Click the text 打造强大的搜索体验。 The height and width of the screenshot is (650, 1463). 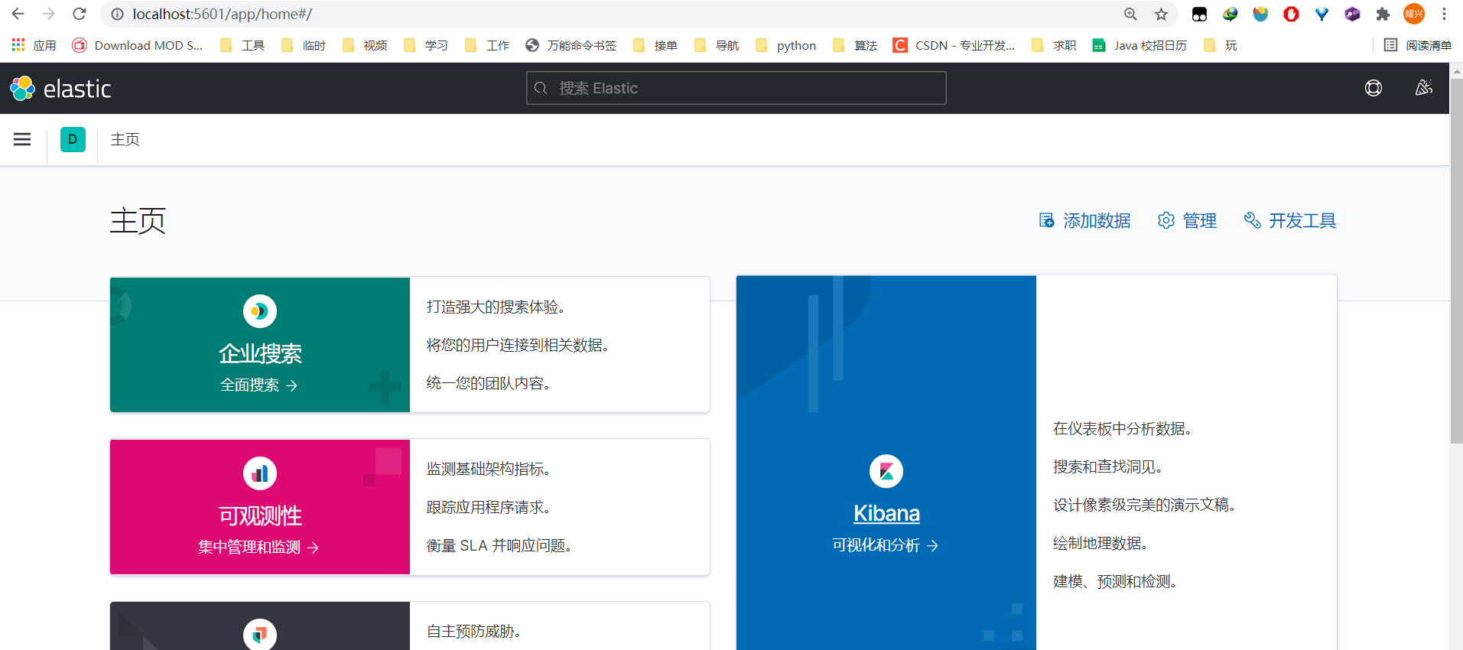pyautogui.click(x=496, y=307)
